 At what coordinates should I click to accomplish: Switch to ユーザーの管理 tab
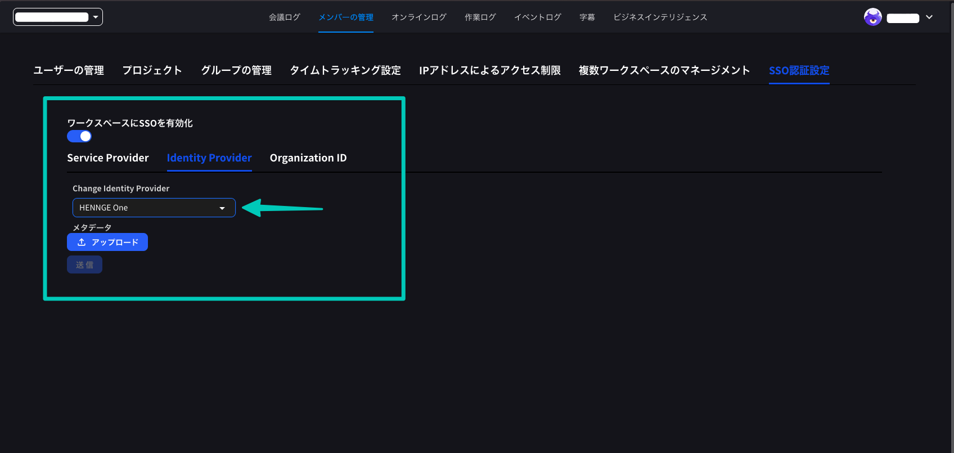69,70
